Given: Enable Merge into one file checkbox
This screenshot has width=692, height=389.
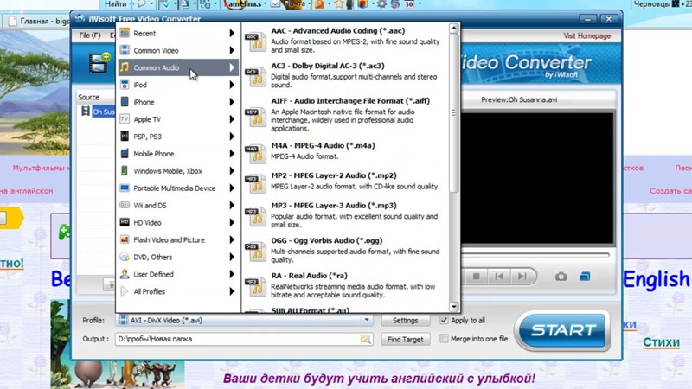Looking at the screenshot, I should pyautogui.click(x=444, y=339).
